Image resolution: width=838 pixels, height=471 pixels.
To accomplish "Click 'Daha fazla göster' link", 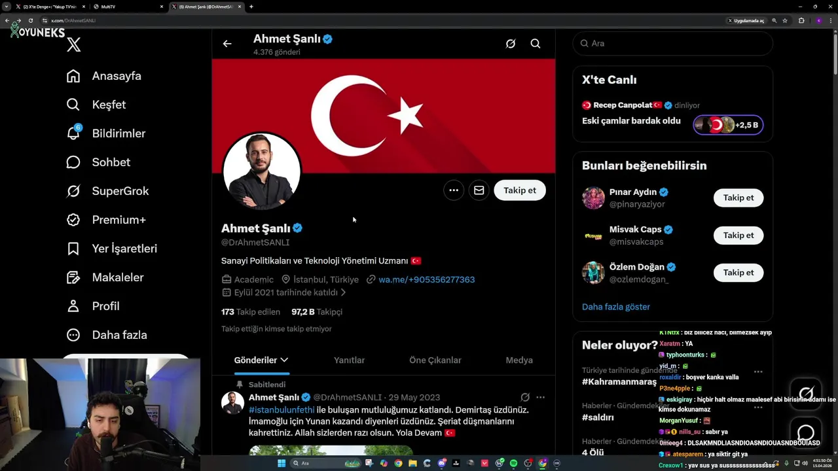I will coord(616,307).
